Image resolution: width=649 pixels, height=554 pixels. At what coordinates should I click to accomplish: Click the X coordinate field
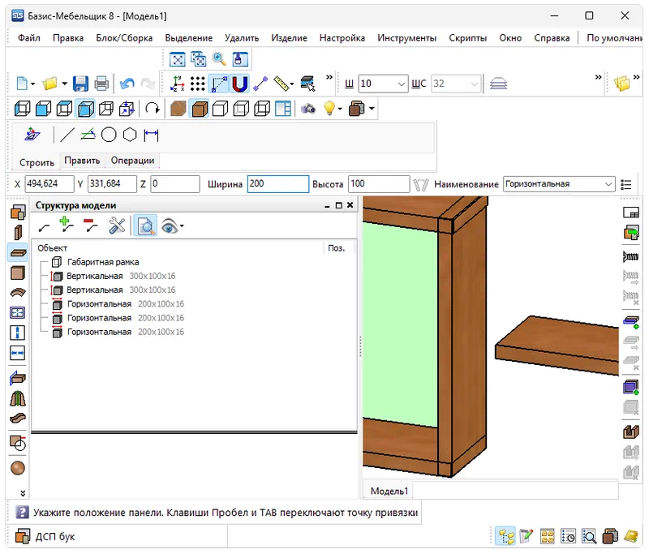click(49, 184)
